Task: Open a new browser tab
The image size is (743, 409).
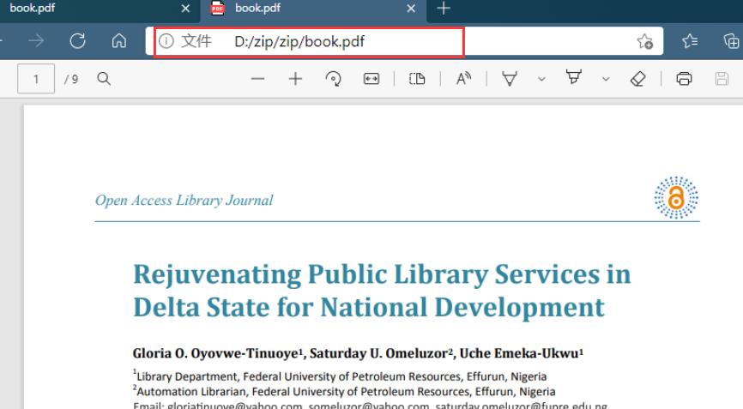Action: coord(443,9)
